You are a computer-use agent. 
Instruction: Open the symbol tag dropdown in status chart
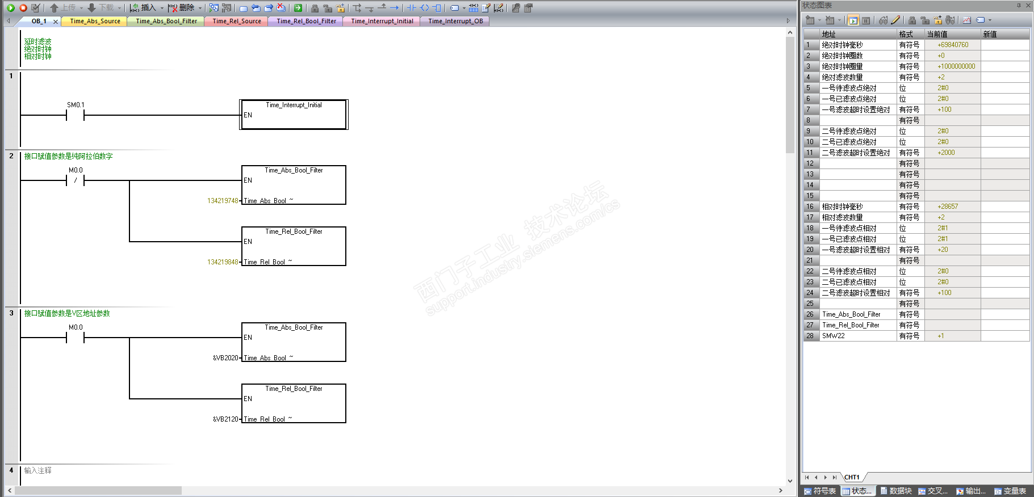990,20
